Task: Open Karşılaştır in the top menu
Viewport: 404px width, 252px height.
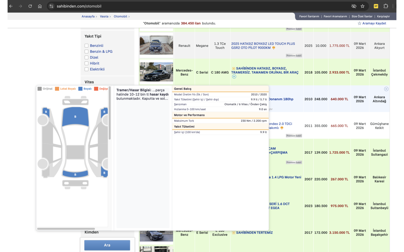Action: pyautogui.click(x=383, y=16)
